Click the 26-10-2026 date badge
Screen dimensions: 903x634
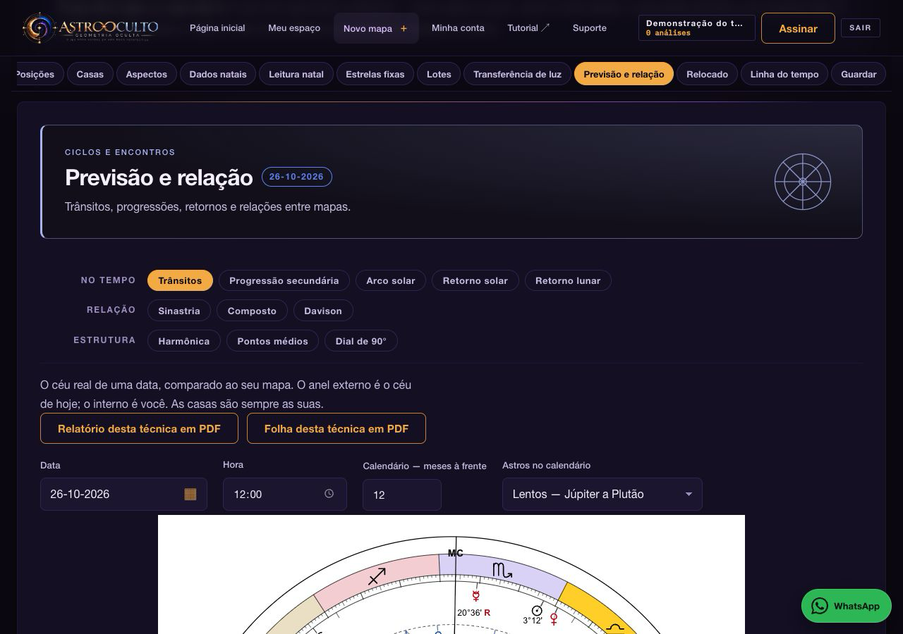(296, 177)
